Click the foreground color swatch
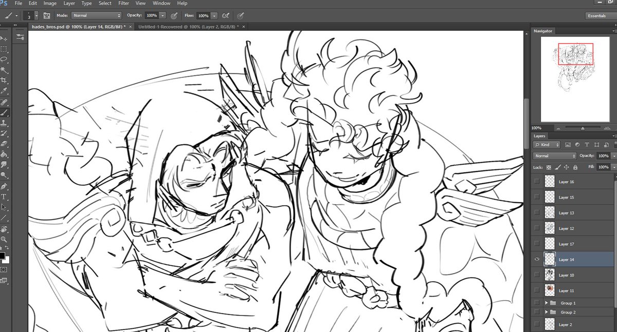Image resolution: width=617 pixels, height=332 pixels. point(3,256)
